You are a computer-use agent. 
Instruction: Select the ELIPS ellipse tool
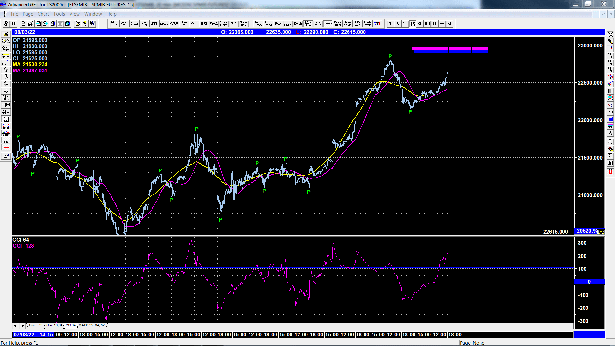(x=610, y=98)
